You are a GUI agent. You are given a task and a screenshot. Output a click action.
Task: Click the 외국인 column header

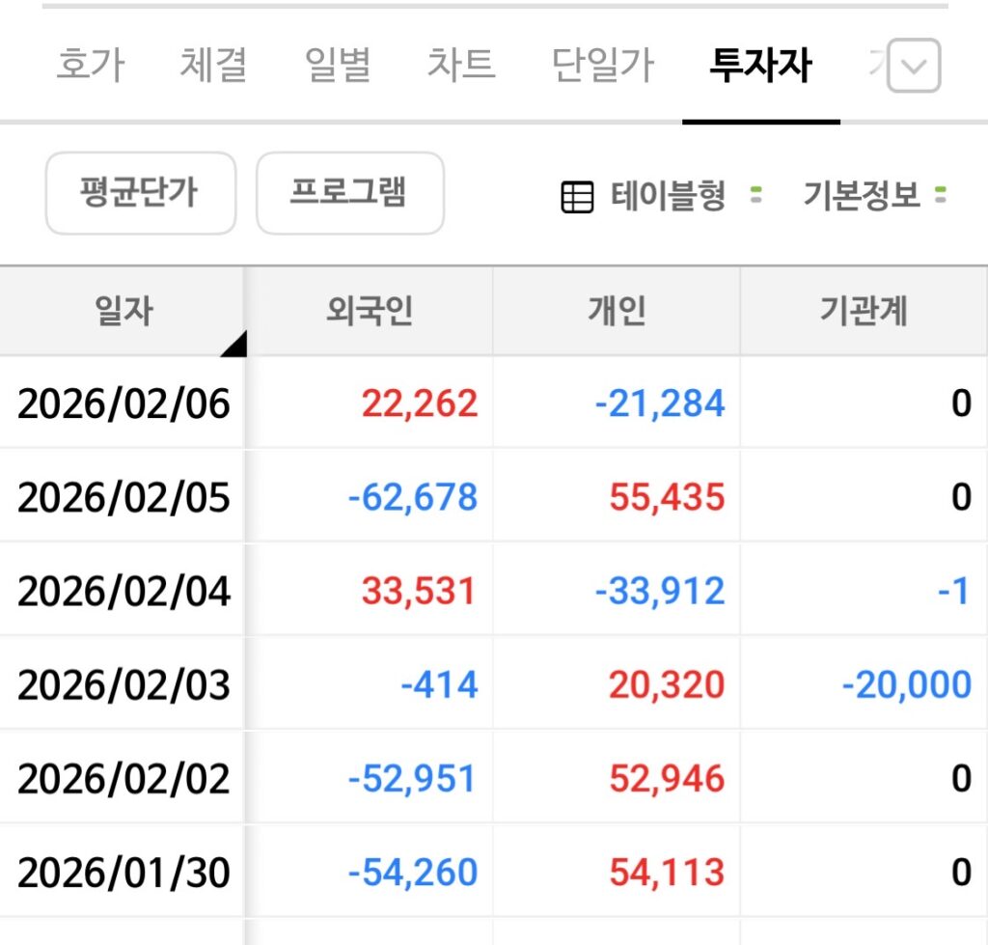[x=369, y=311]
